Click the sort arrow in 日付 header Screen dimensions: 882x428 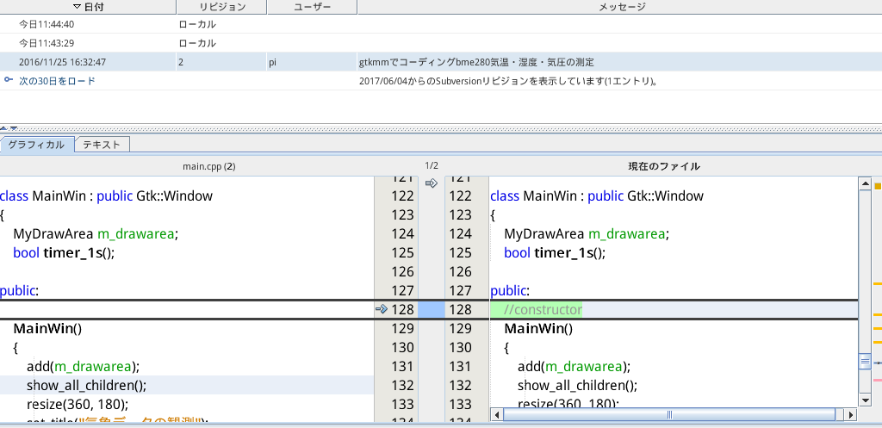coord(78,7)
